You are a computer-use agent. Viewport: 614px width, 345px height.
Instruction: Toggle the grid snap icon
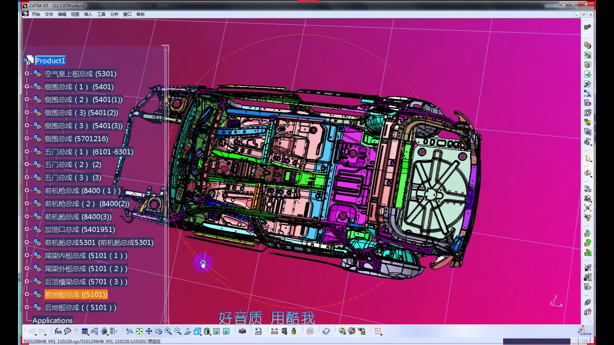378,332
